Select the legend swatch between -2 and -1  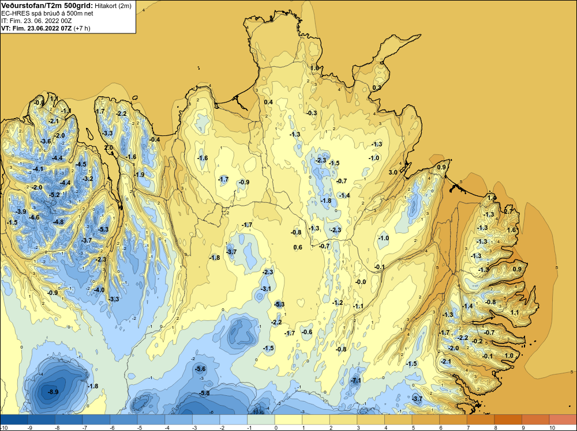(x=234, y=419)
